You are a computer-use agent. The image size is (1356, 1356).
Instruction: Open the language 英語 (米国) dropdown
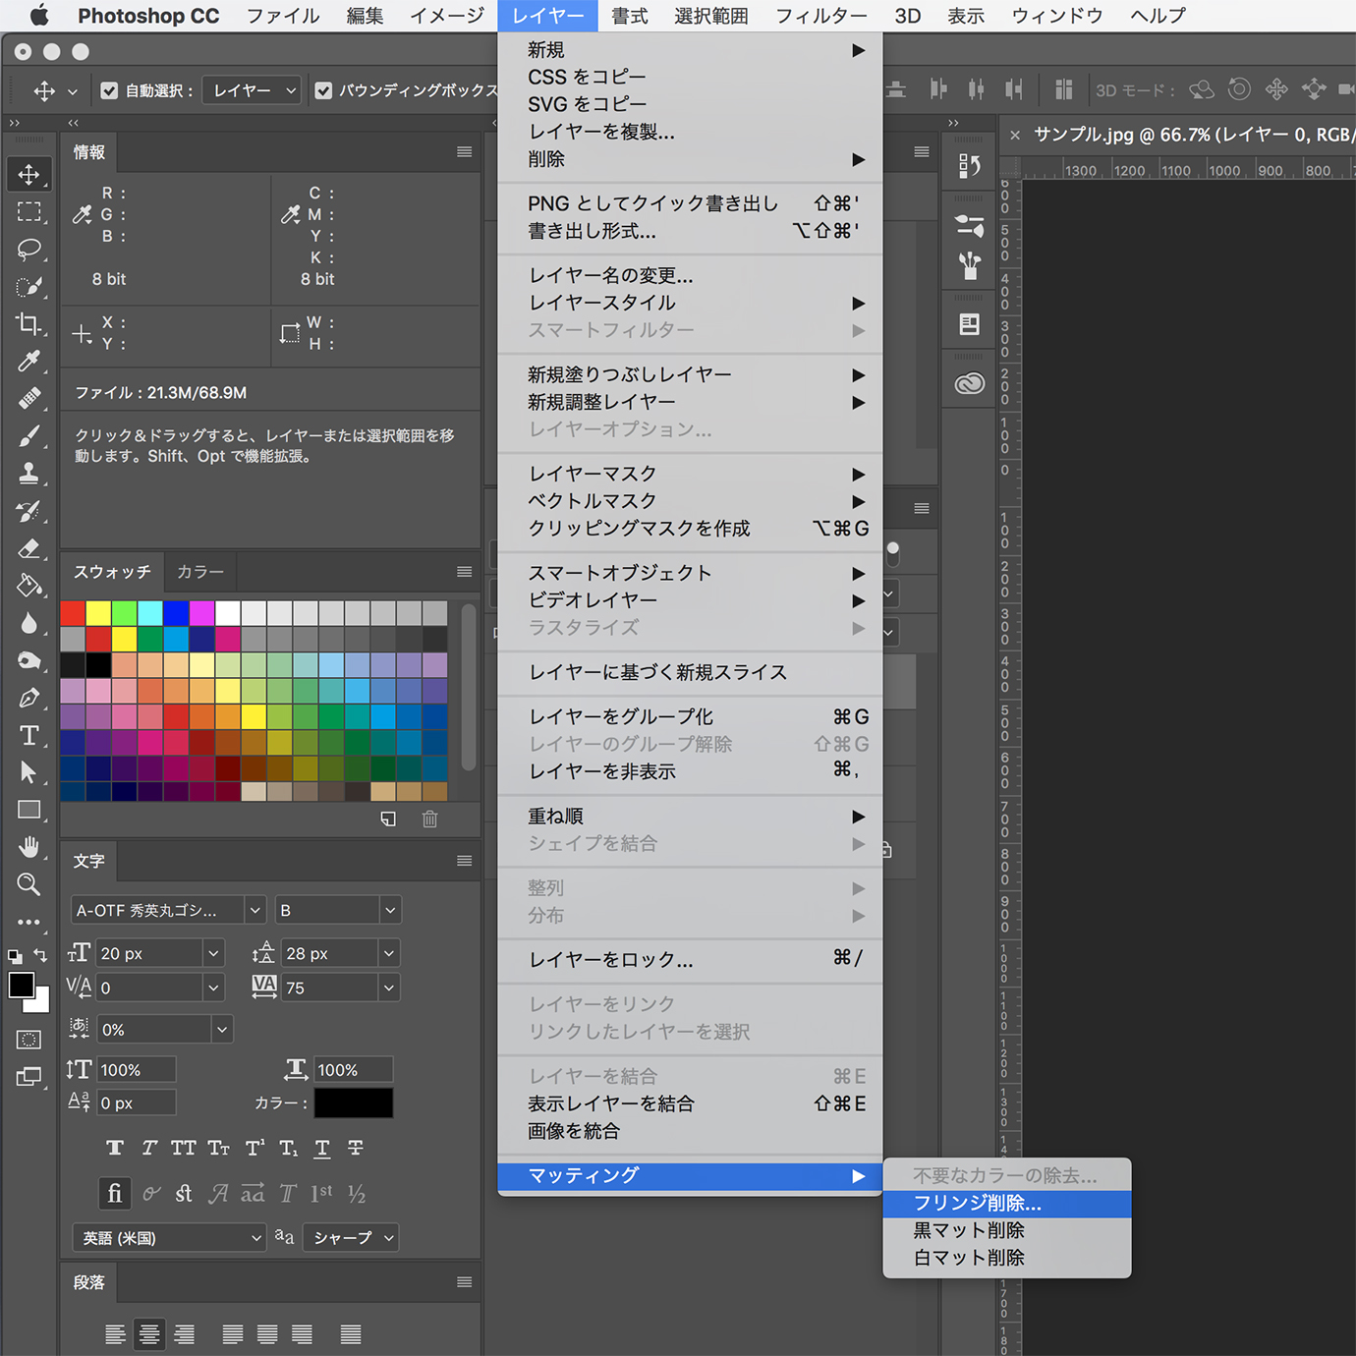[x=169, y=1238]
